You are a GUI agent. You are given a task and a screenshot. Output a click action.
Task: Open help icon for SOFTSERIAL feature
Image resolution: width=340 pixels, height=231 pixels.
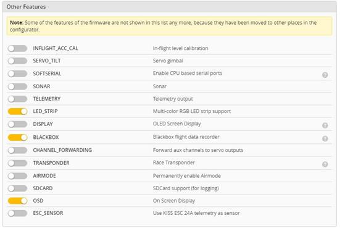pyautogui.click(x=325, y=75)
